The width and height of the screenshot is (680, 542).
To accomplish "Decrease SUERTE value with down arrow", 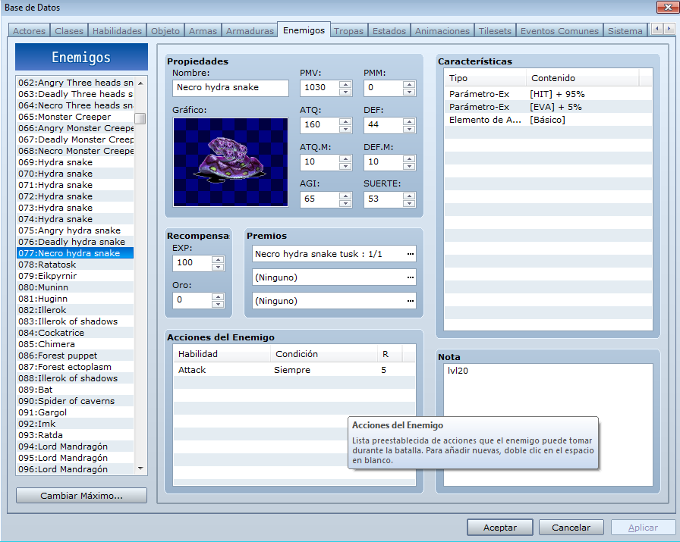I will coord(409,203).
